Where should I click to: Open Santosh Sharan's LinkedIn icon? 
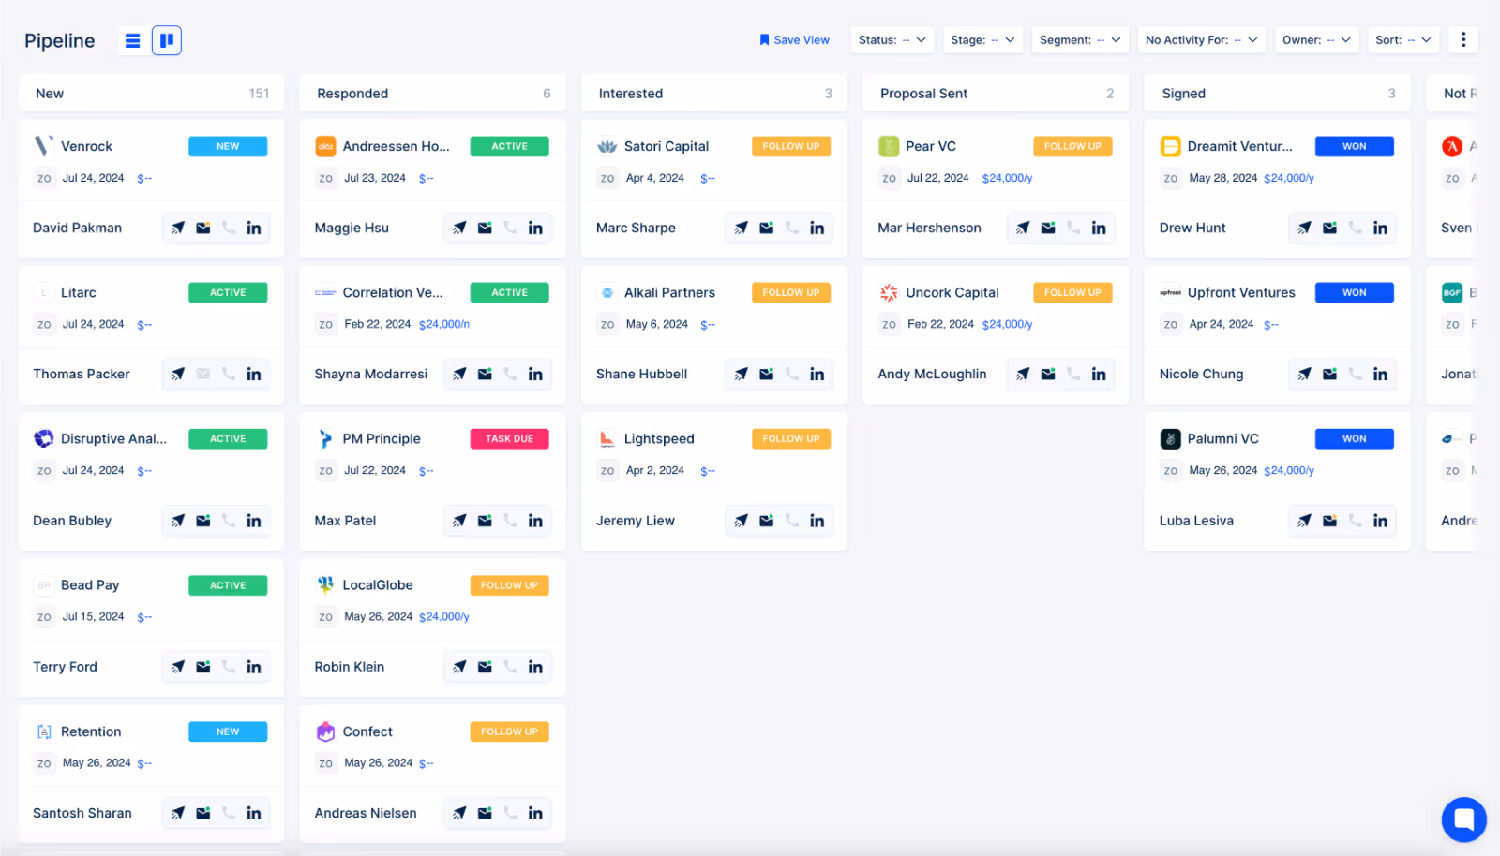(254, 813)
